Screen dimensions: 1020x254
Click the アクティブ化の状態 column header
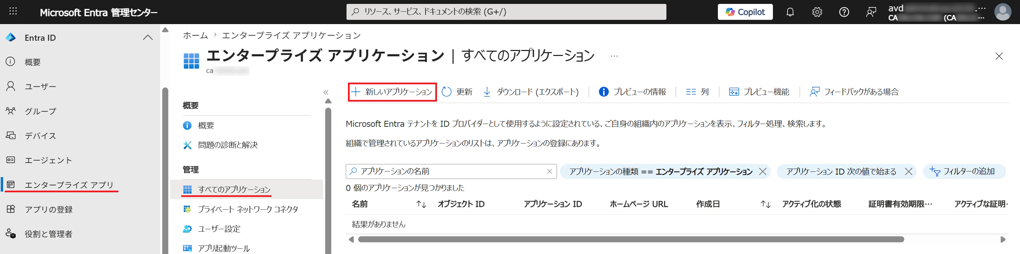(x=811, y=204)
